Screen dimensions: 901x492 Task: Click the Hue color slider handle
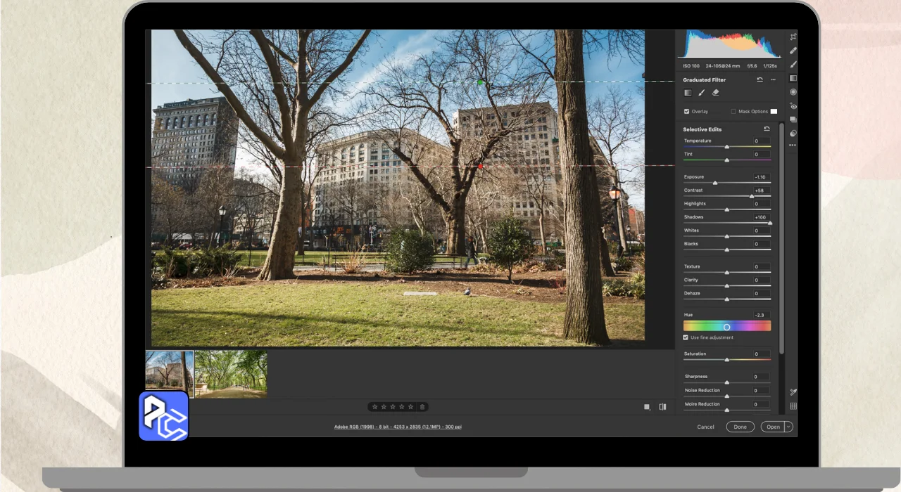(x=726, y=327)
